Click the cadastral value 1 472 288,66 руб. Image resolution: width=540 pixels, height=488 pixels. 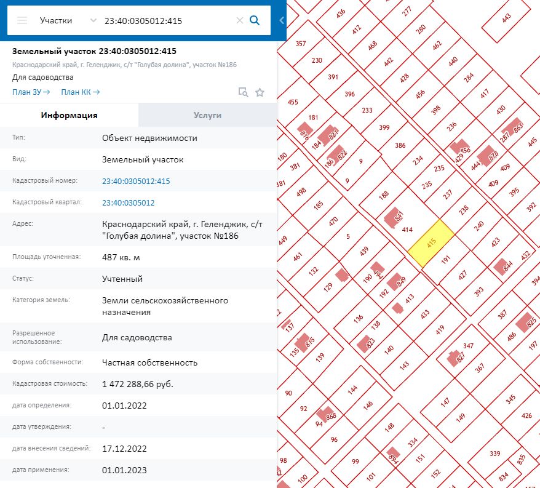coord(137,384)
